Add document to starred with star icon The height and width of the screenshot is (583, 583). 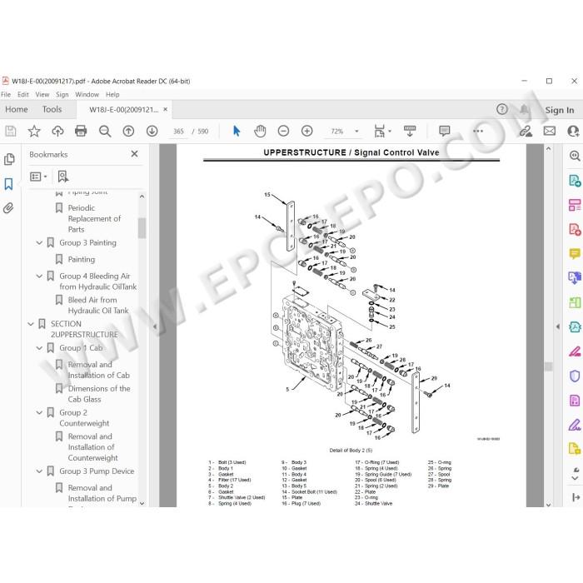[34, 131]
